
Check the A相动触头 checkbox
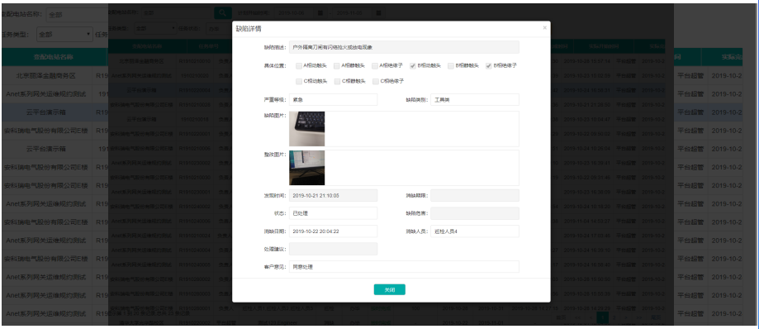coord(299,66)
